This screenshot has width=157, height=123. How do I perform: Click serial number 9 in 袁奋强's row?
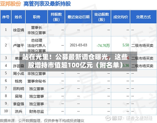pyautogui.click(x=6, y=103)
